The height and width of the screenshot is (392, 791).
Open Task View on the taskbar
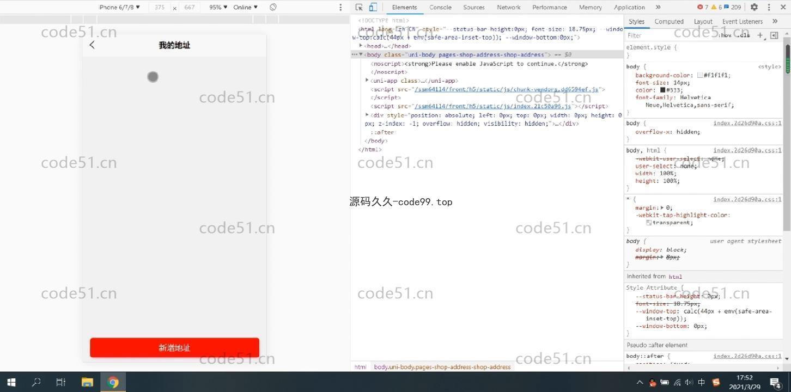pos(61,382)
